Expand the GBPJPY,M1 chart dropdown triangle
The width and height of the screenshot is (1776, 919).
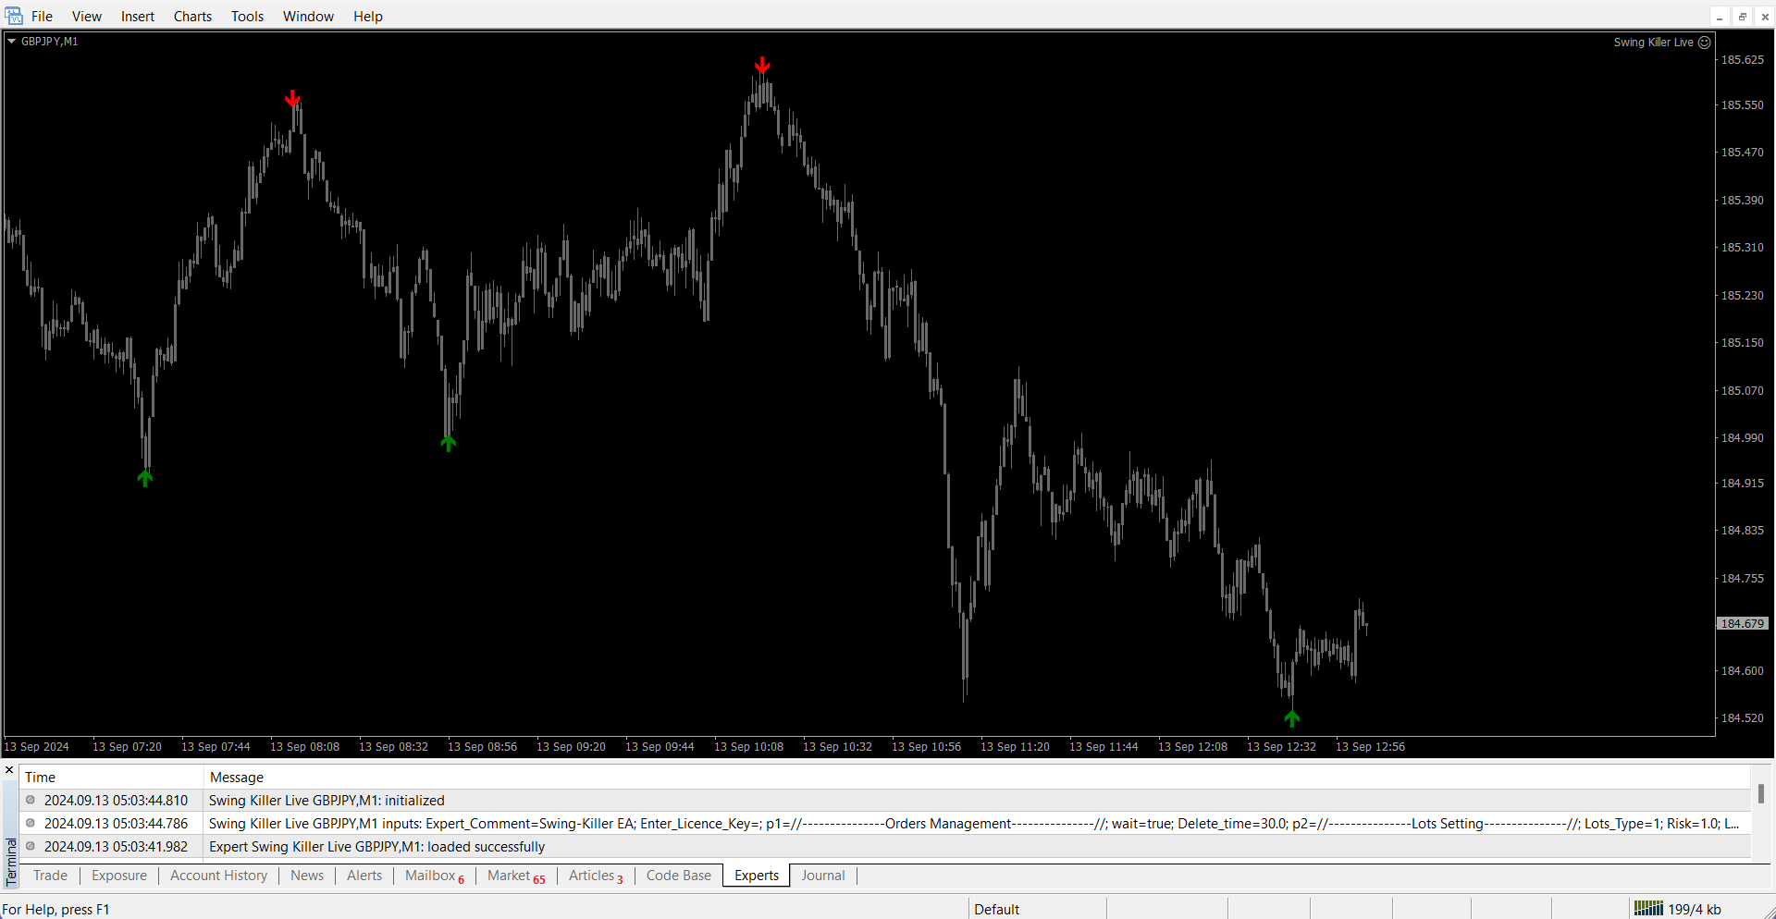click(x=12, y=42)
